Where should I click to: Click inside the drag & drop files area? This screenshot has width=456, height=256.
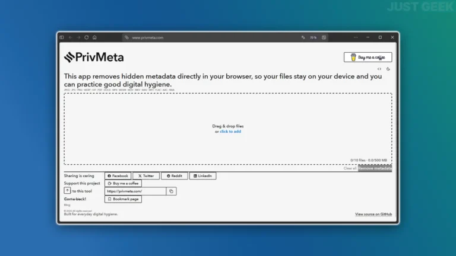click(228, 129)
